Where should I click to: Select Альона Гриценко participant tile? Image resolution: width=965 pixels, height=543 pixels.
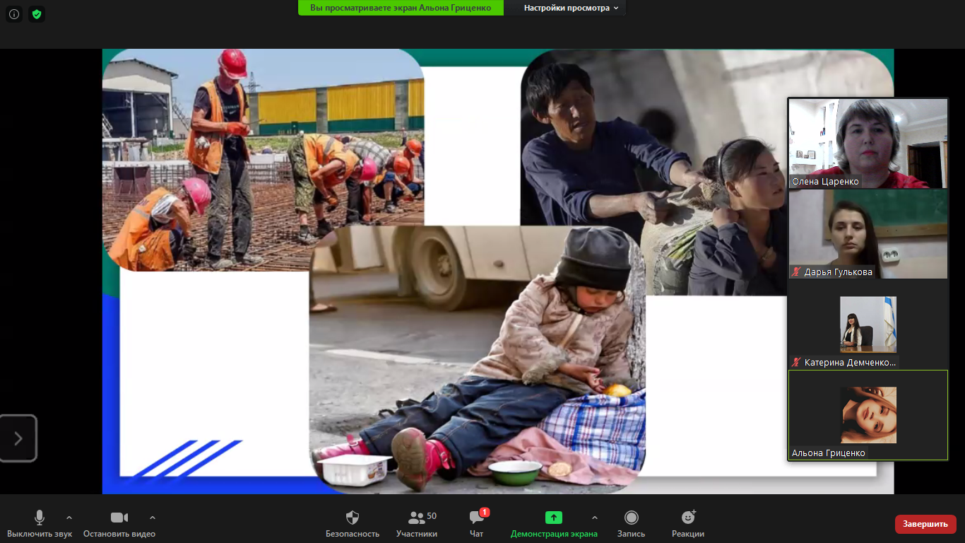pos(868,415)
